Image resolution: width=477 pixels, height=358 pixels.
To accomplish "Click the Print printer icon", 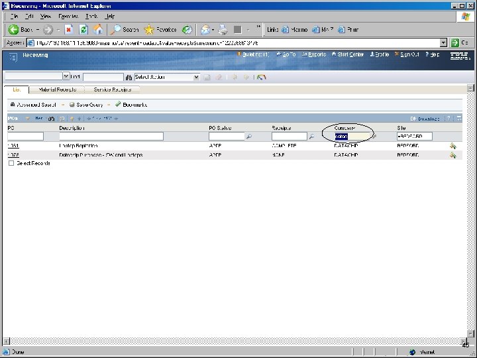I will pyautogui.click(x=223, y=30).
